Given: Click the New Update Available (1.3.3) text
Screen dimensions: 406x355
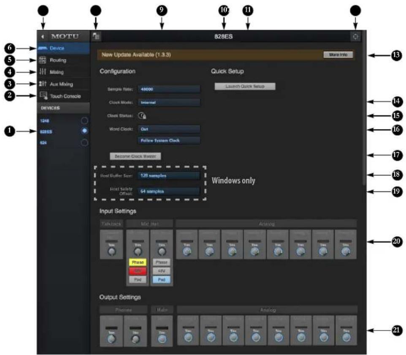Looking at the screenshot, I should coord(136,55).
